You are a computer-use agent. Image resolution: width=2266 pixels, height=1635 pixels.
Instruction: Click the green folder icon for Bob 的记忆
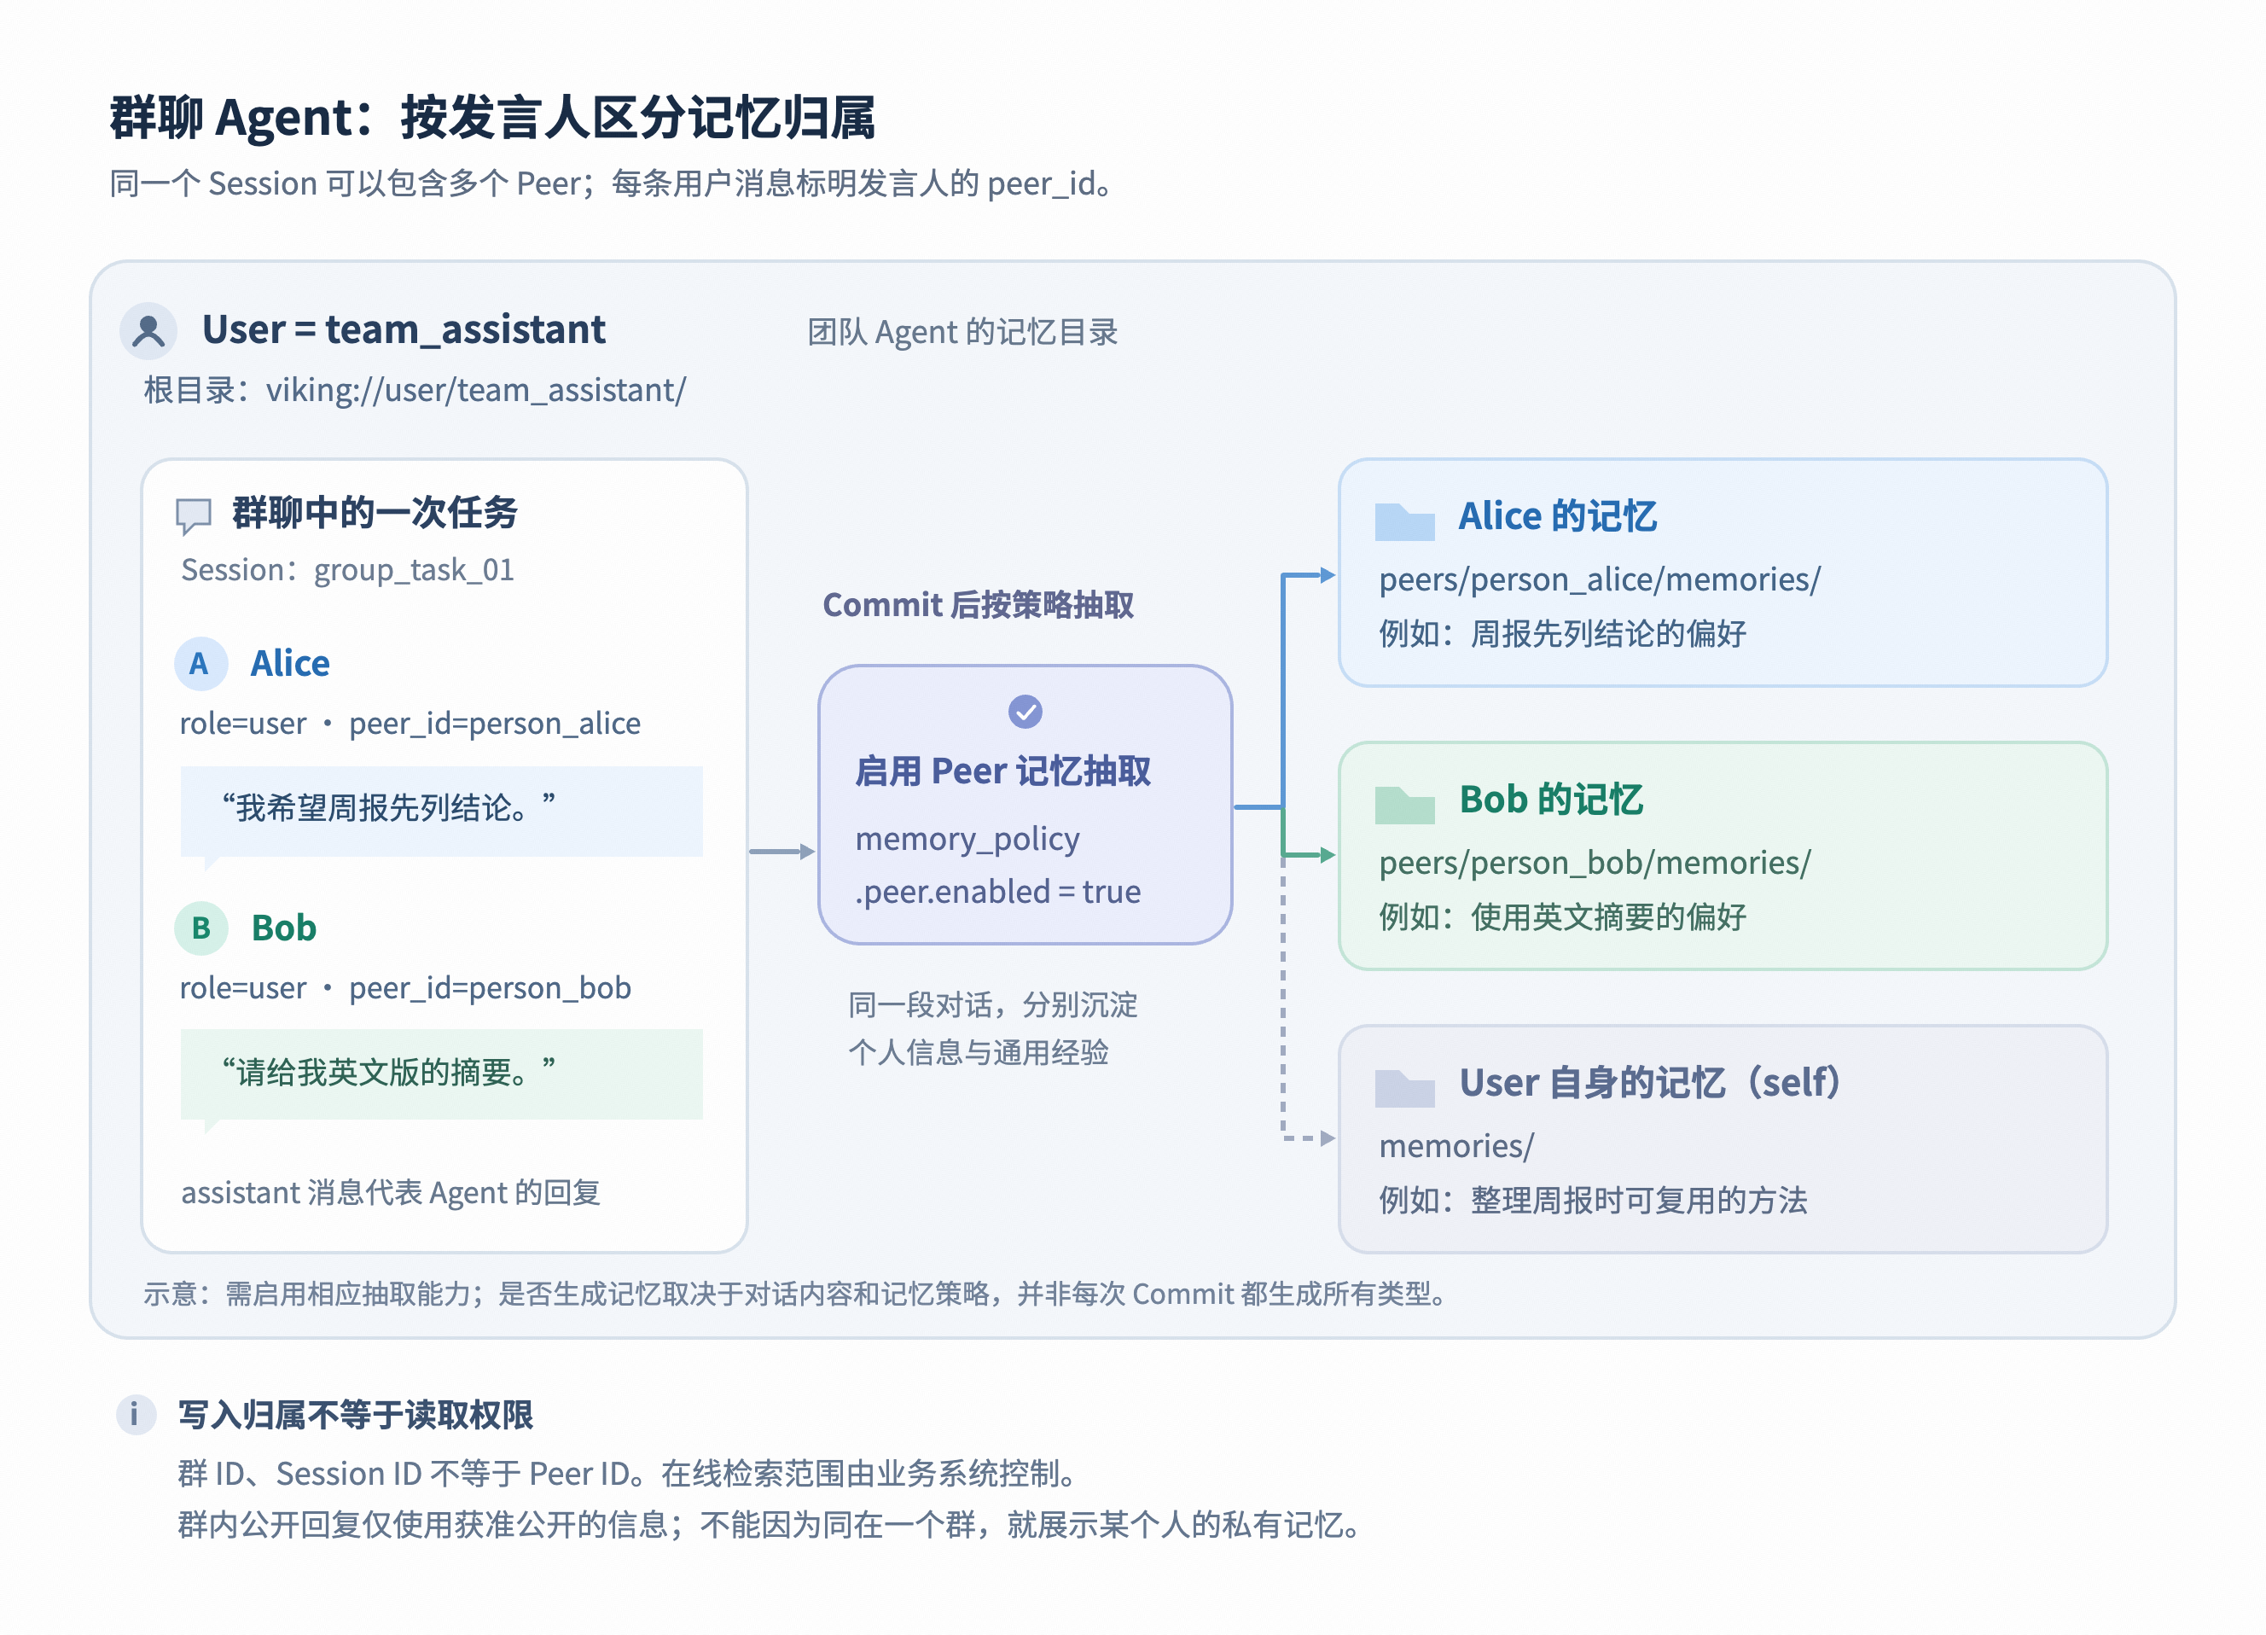(1405, 805)
